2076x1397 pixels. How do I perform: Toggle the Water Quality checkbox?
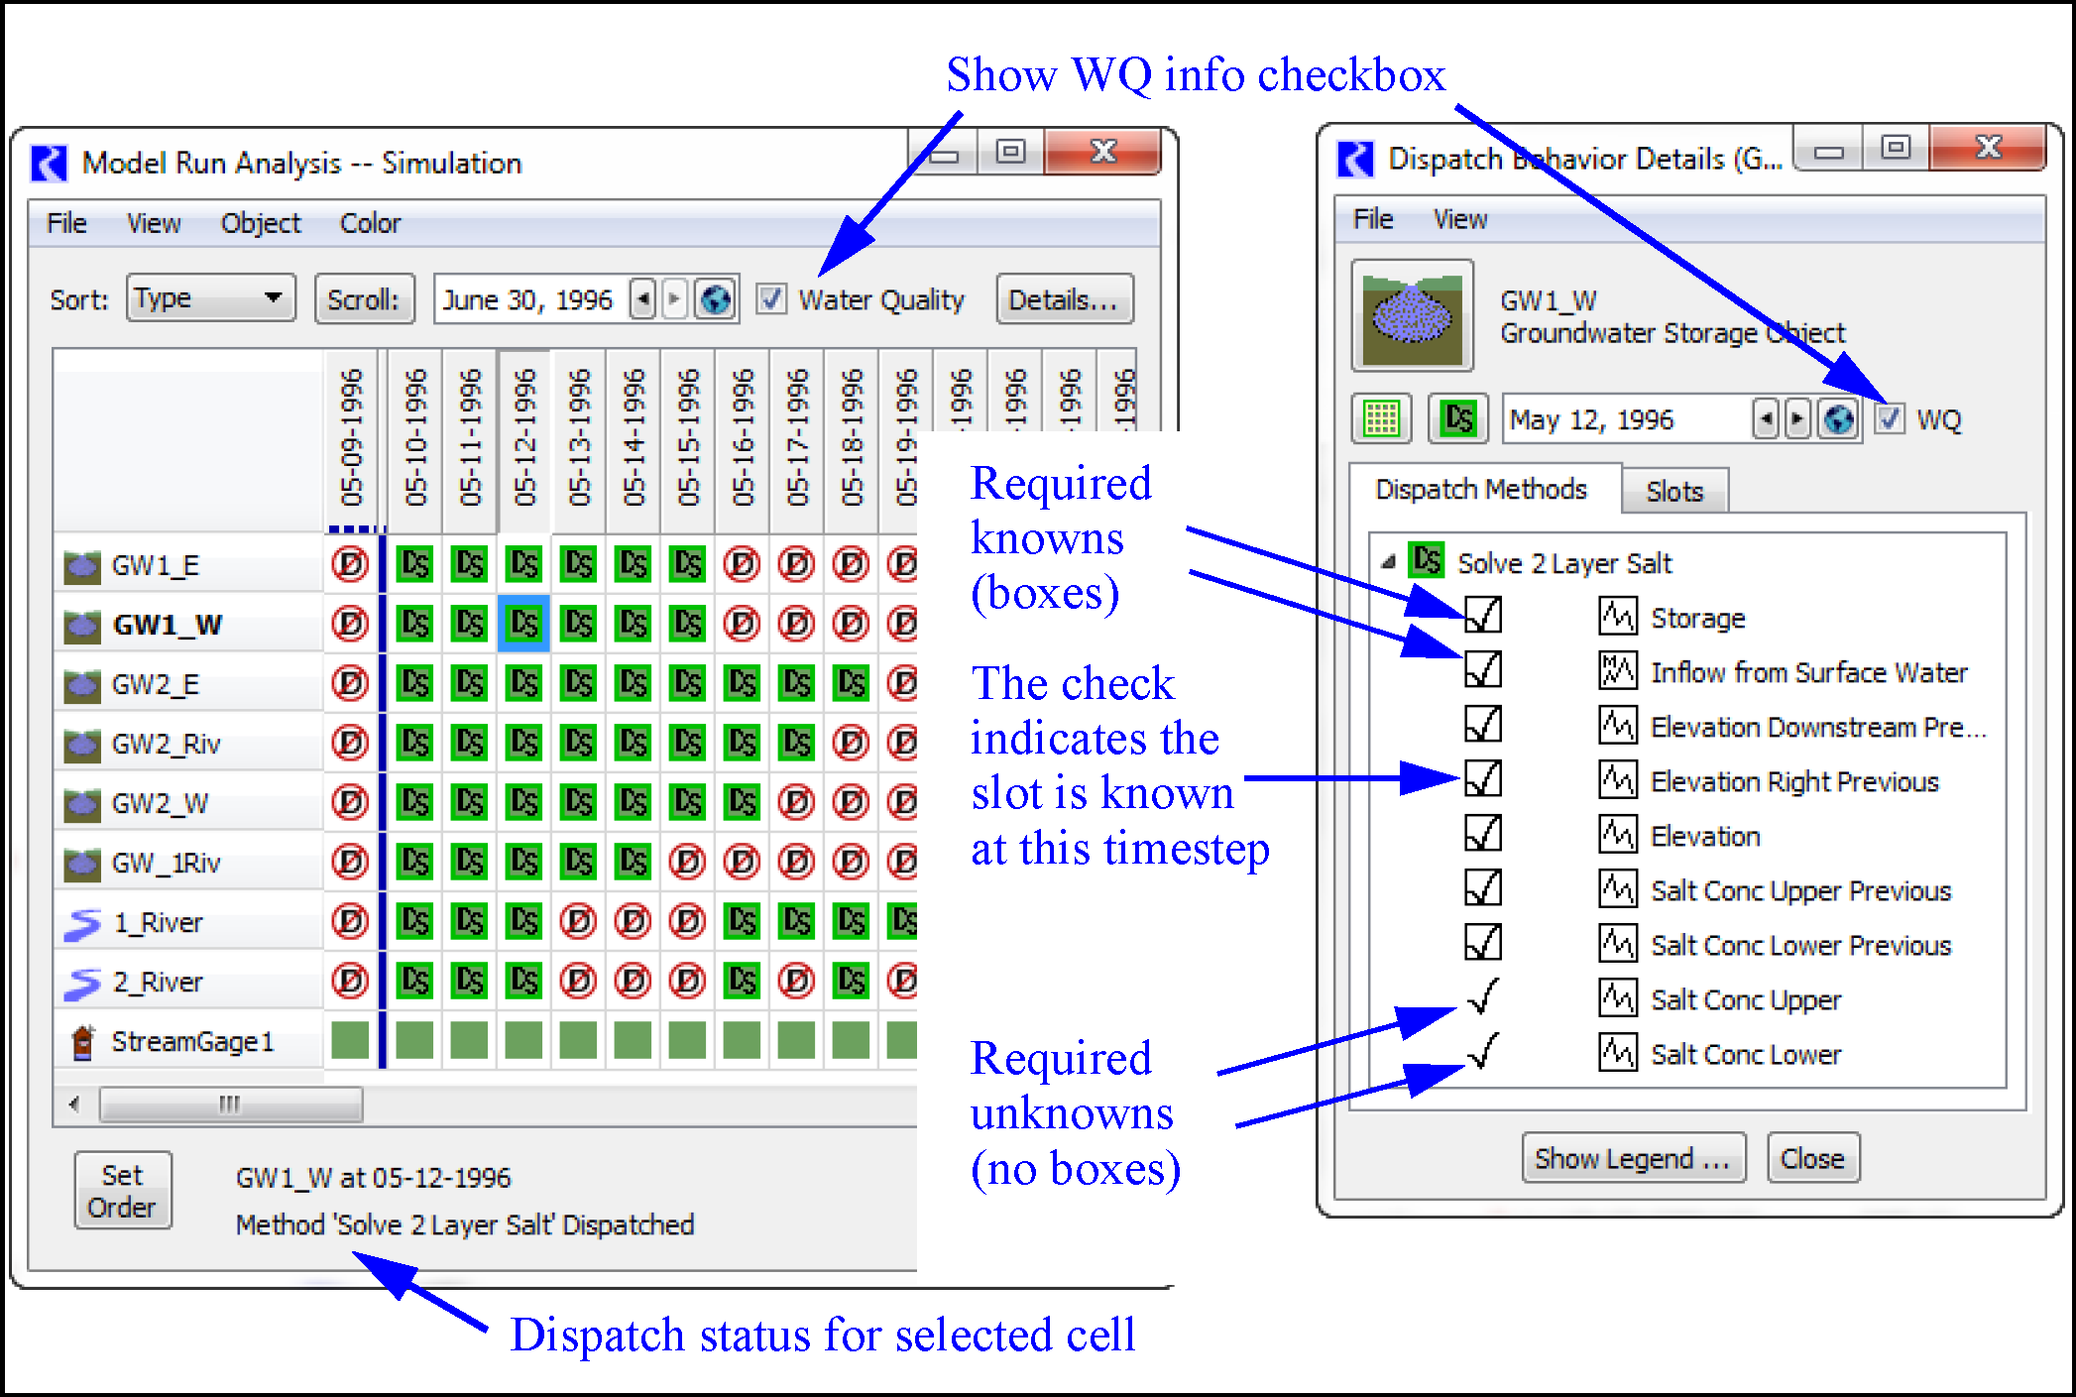point(771,298)
